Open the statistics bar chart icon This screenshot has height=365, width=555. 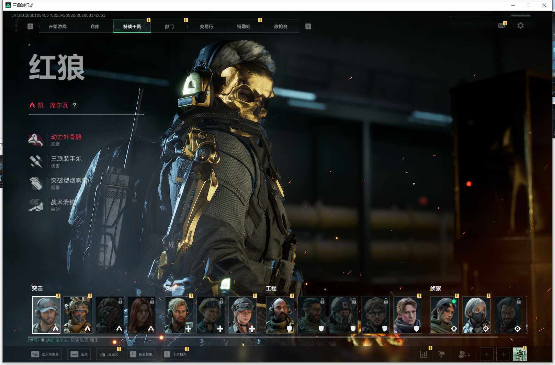coord(424,354)
